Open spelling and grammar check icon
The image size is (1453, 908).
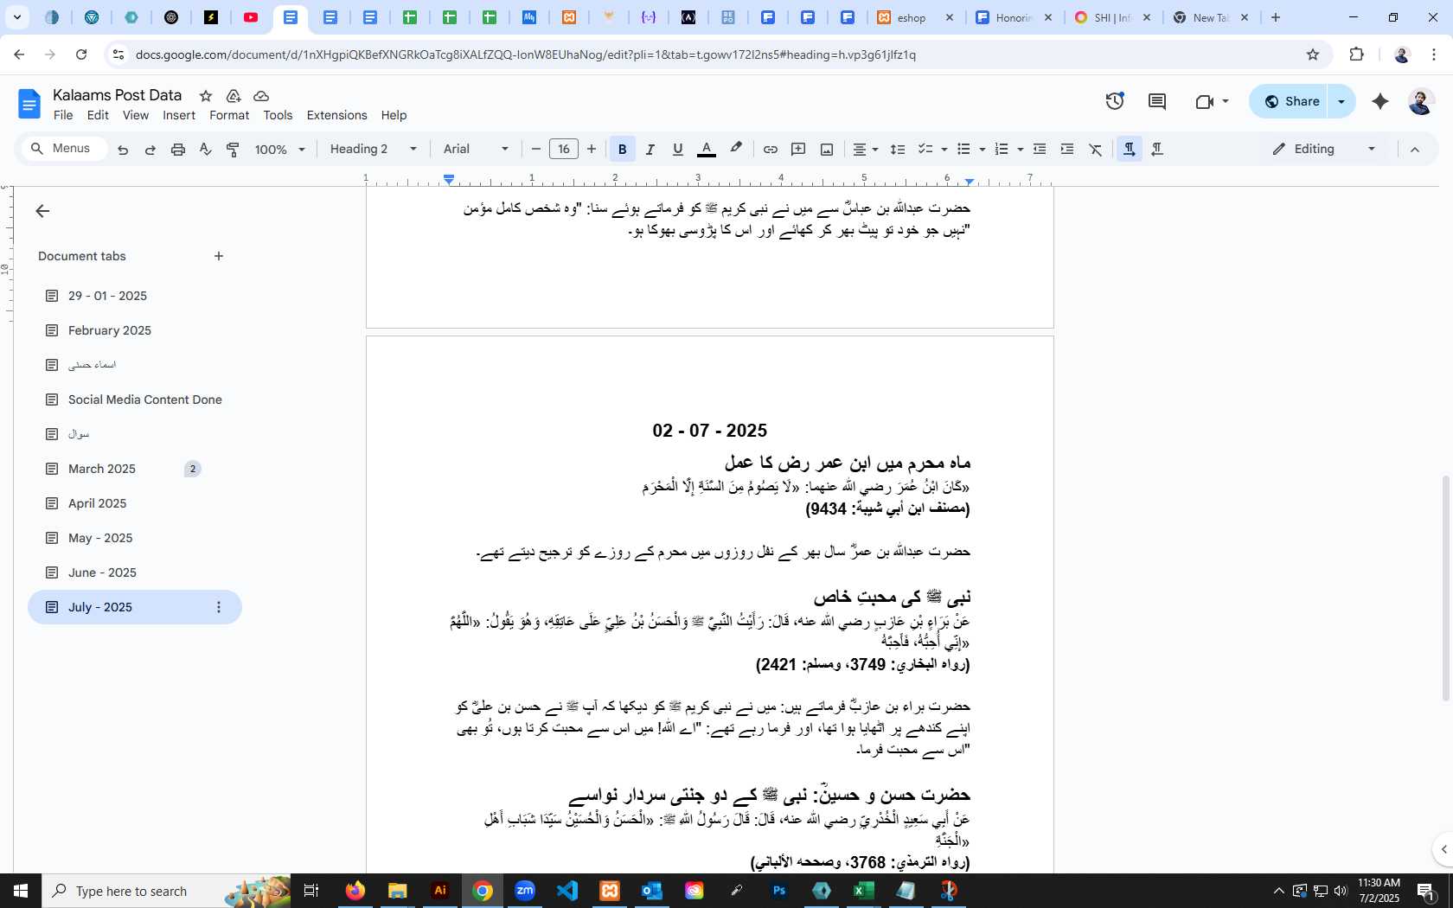pos(205,150)
